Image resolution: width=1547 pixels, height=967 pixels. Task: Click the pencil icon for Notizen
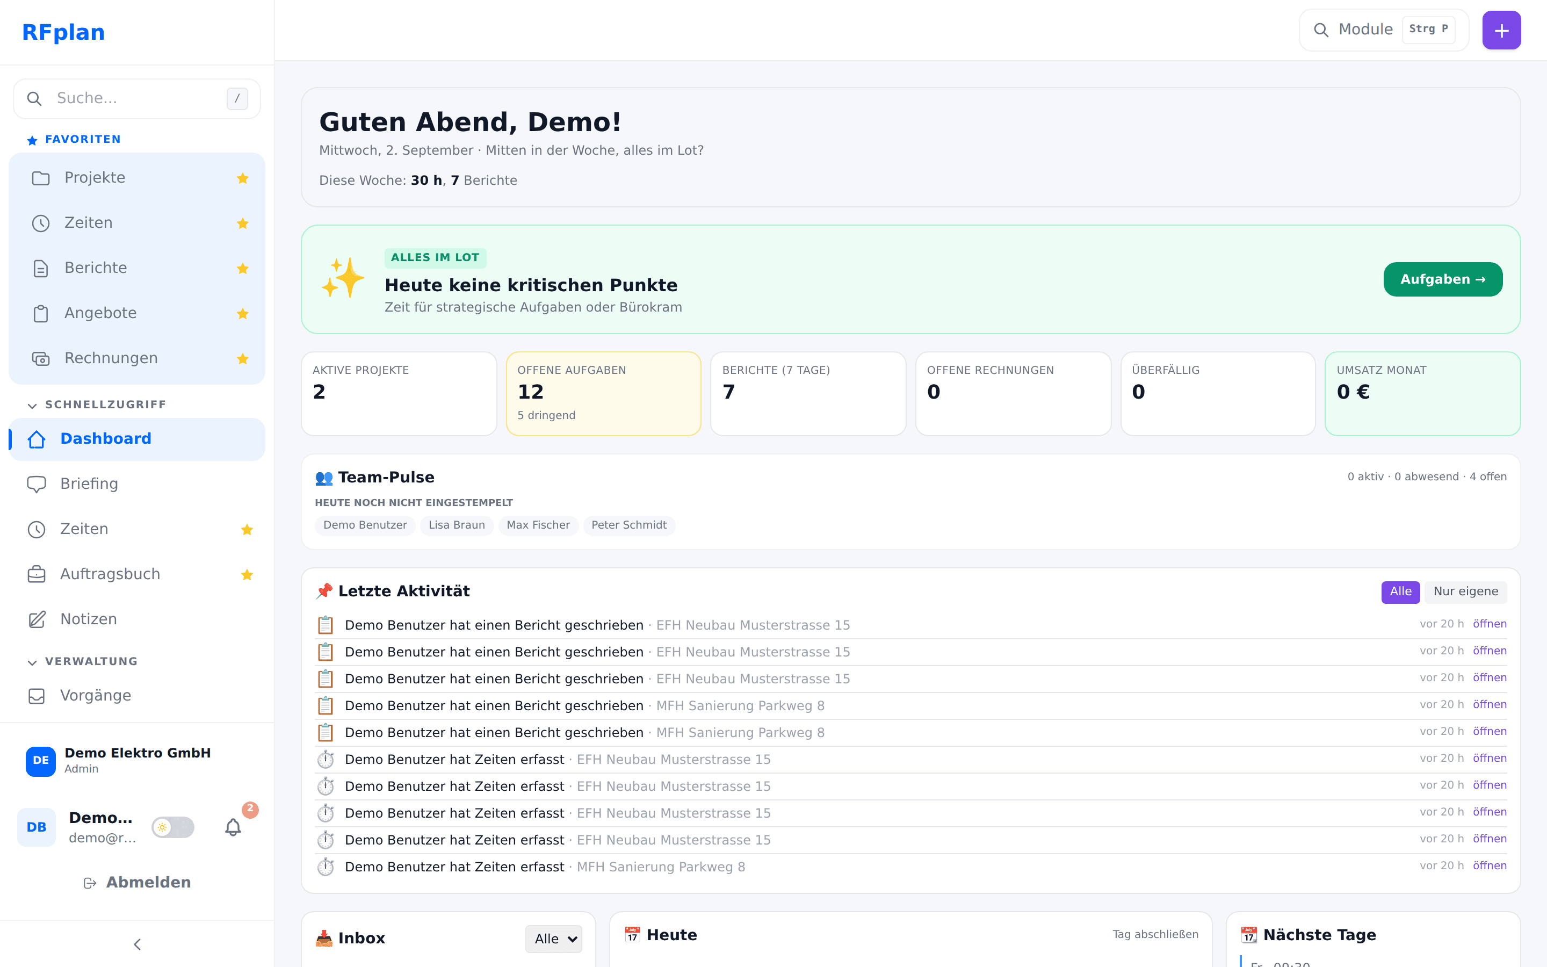pyautogui.click(x=37, y=620)
